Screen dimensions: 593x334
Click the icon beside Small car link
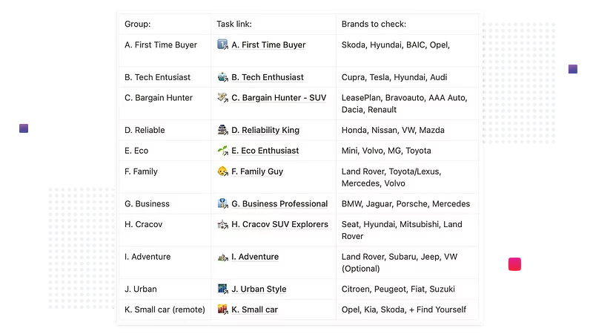[222, 310]
